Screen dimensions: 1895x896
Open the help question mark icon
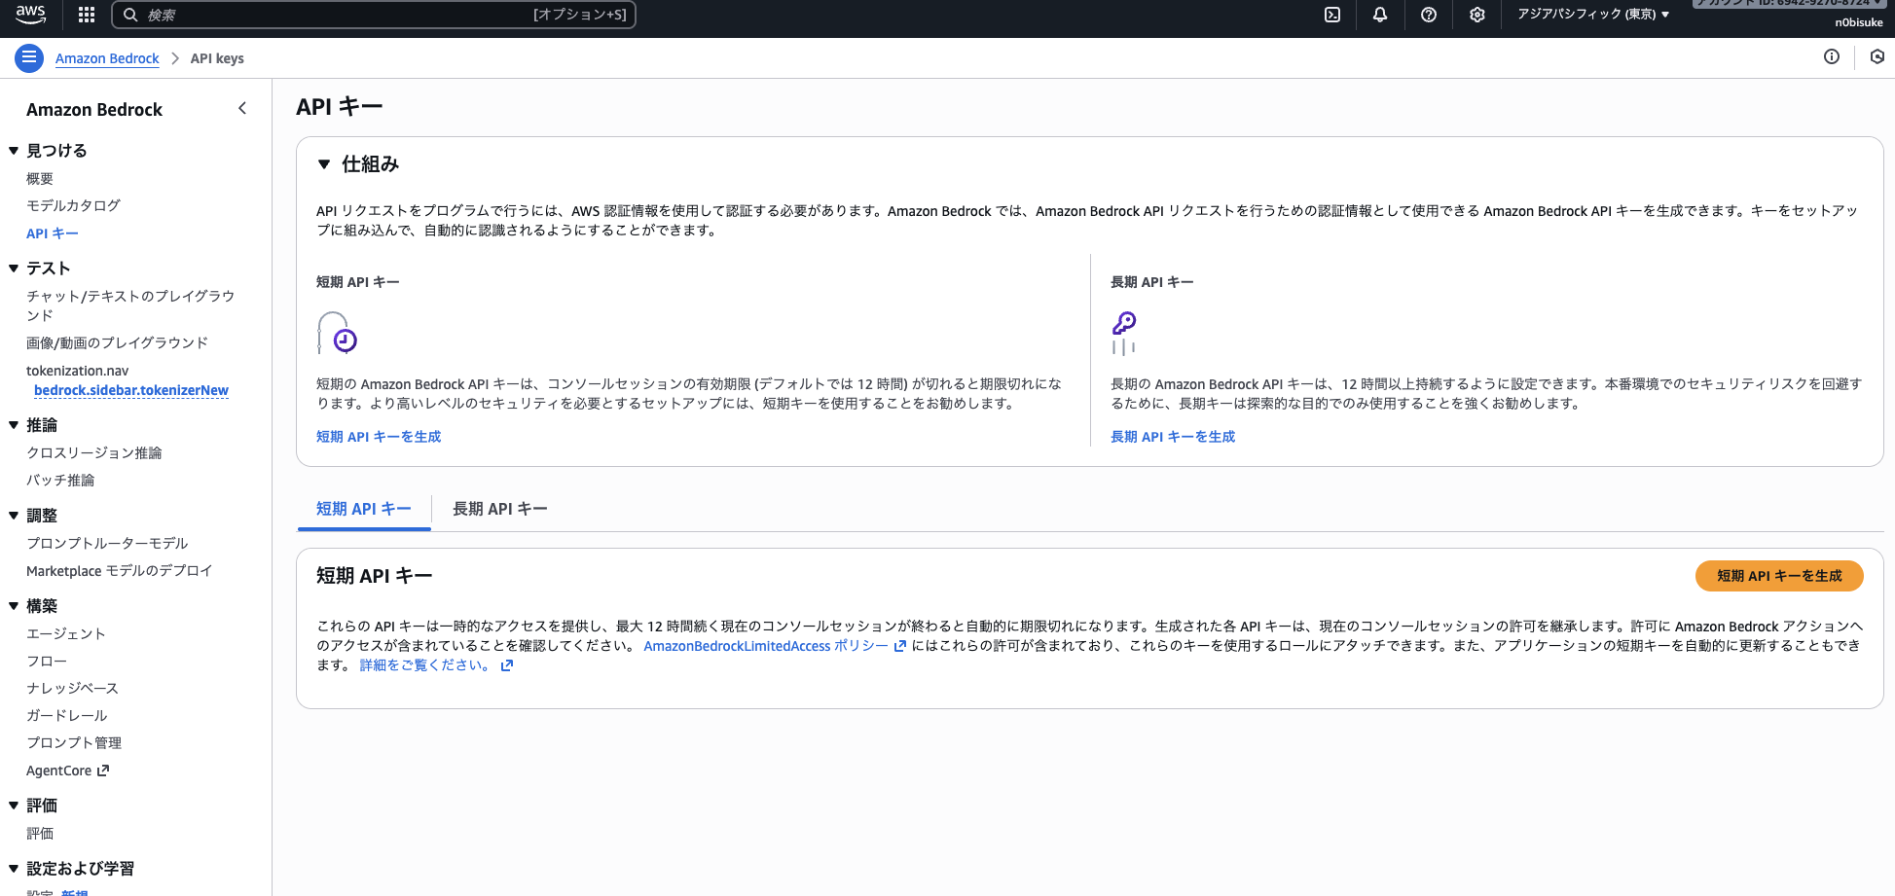tap(1429, 15)
